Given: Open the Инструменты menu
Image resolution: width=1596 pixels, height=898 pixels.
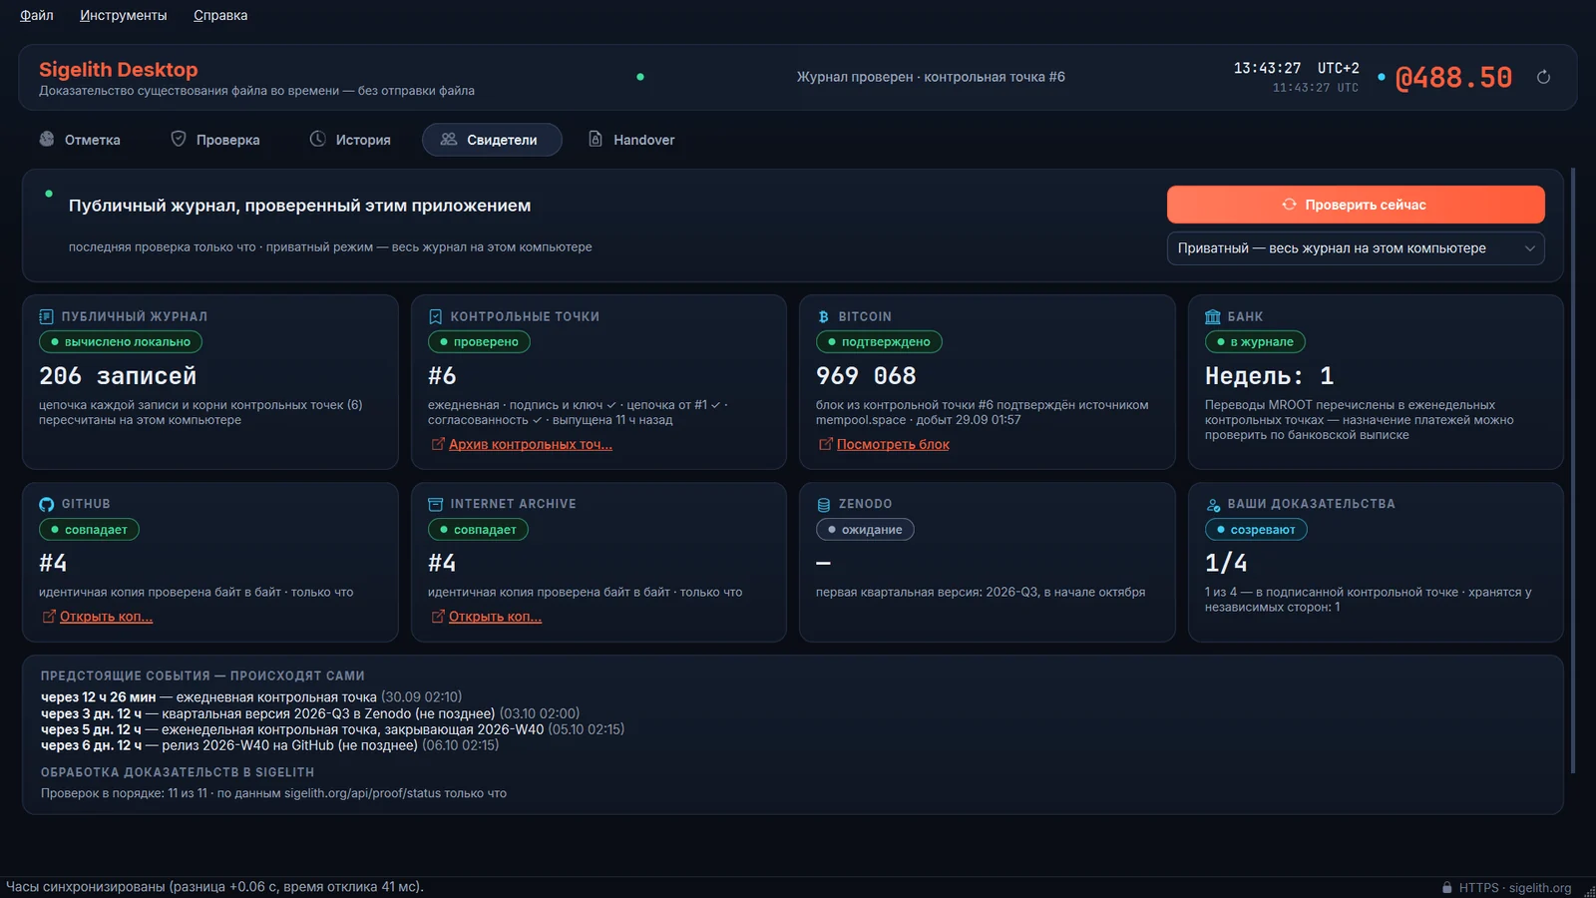Looking at the screenshot, I should point(124,15).
